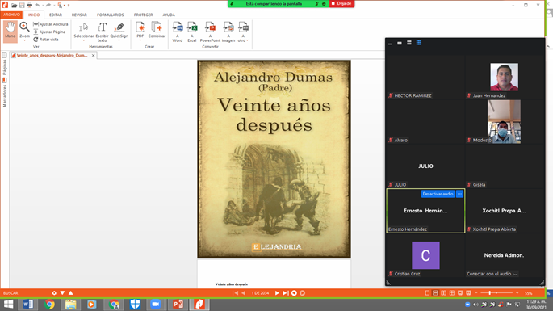Viewport: 553px width, 311px height.
Task: Go to the first page in status bar
Action: point(235,293)
